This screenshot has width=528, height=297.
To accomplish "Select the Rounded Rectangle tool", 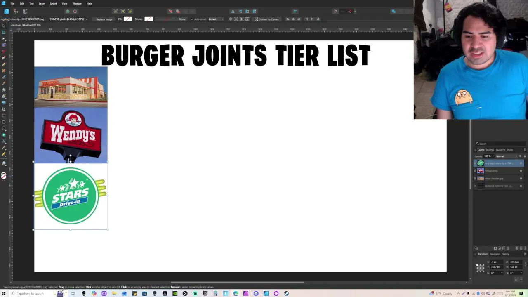I will click(4, 128).
